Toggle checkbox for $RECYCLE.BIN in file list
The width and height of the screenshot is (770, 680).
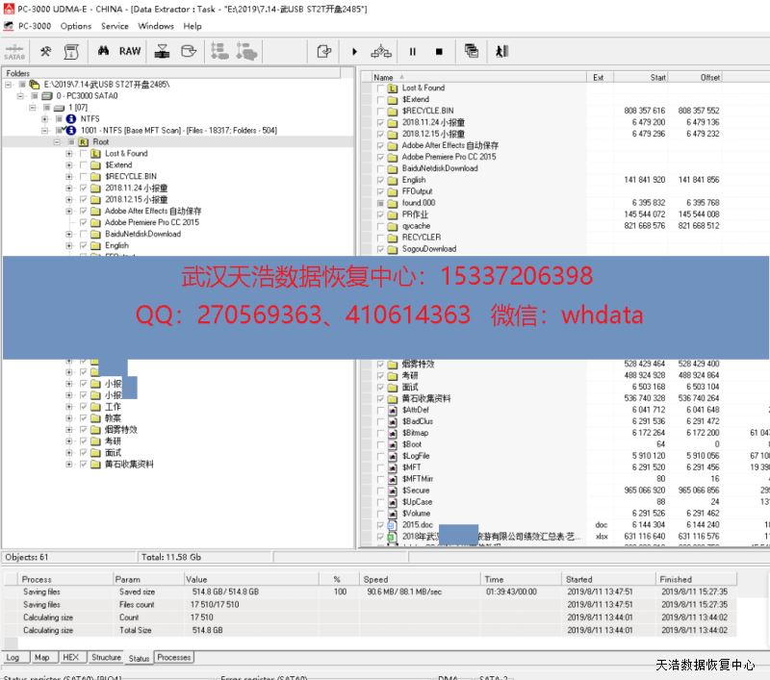(x=381, y=111)
